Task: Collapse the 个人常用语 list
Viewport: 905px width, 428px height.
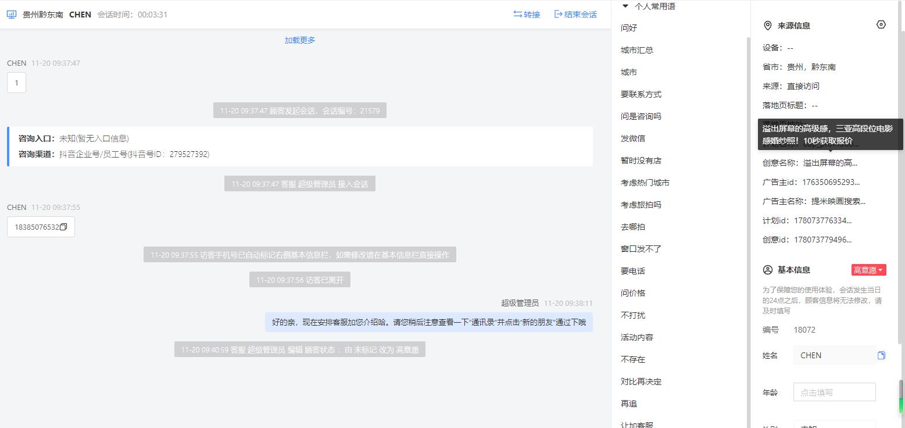Action: 625,6
